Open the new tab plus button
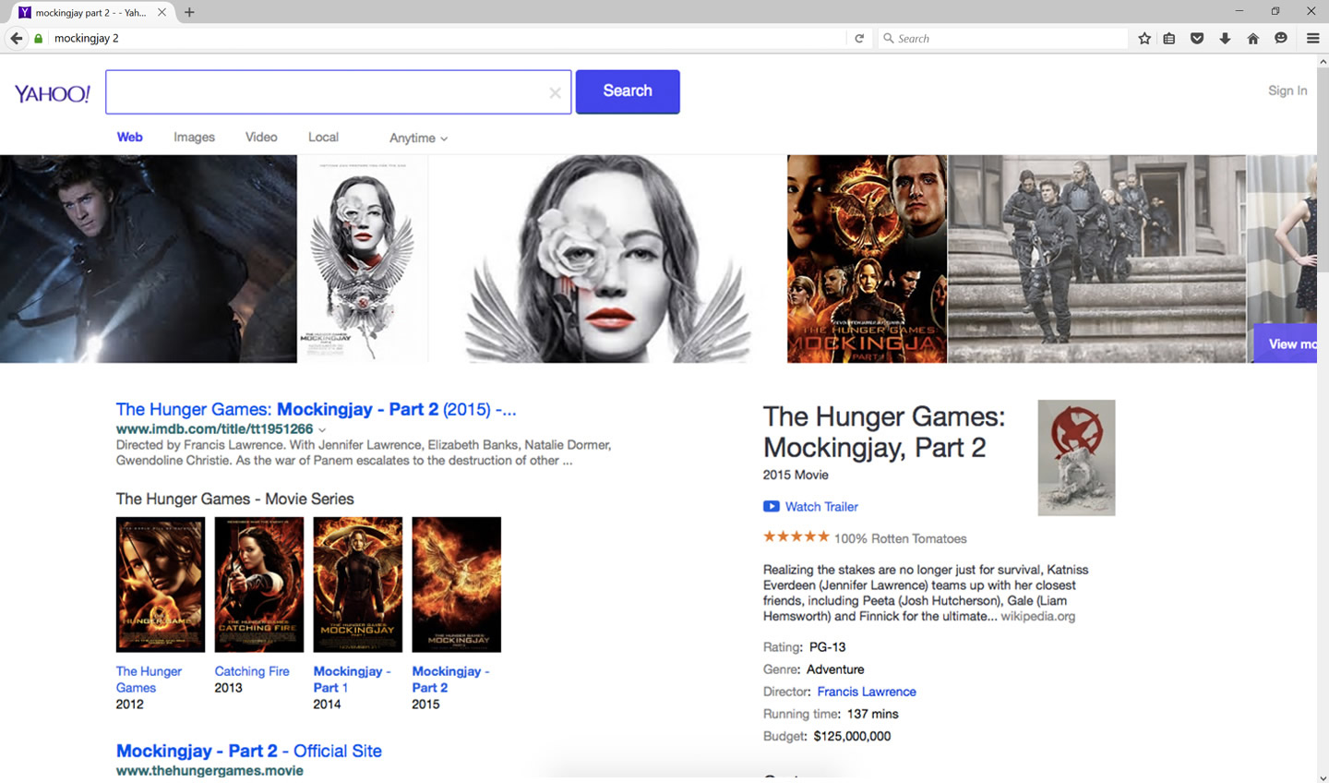 (x=189, y=12)
